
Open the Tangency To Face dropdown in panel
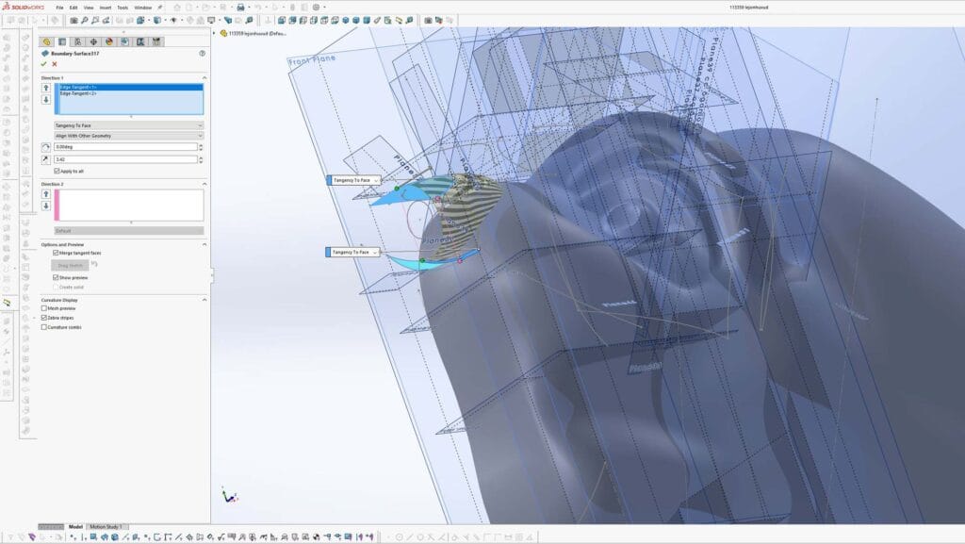pos(128,124)
